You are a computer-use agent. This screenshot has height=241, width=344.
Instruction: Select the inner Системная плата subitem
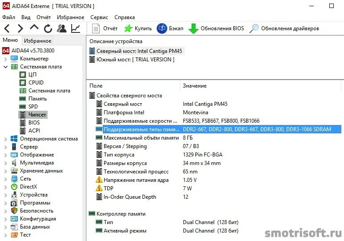coord(45,91)
